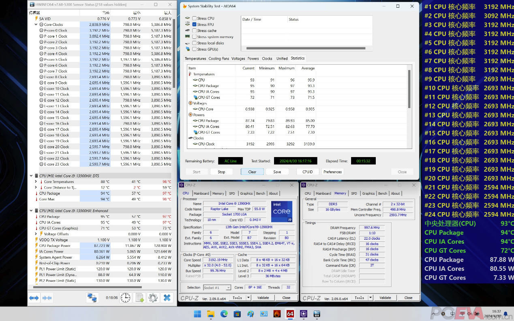Click the Date / Time column header
This screenshot has width=514, height=321.
264,19
